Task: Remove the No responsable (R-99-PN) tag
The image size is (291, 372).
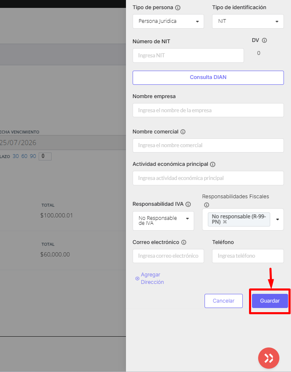Action: (x=225, y=222)
